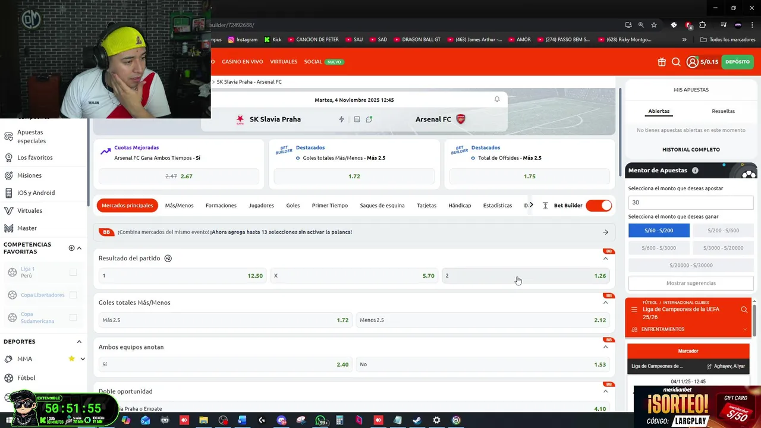The height and width of the screenshot is (428, 761).
Task: Open the gift promotions icon
Action: 662,62
